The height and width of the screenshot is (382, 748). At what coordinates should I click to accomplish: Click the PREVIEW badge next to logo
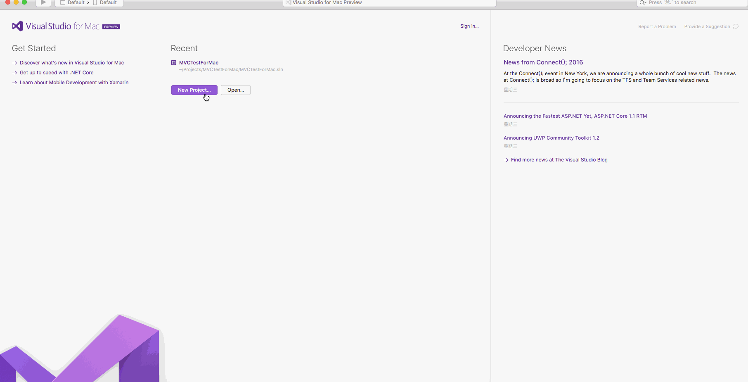point(111,27)
